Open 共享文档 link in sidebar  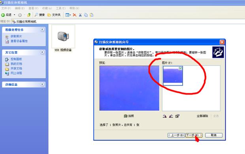tap(16, 69)
